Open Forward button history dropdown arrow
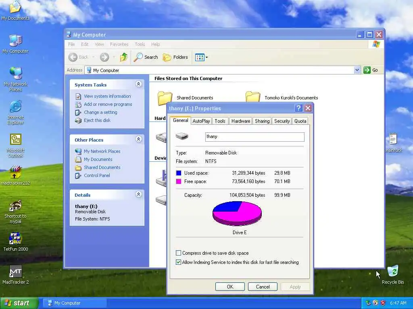 [x=114, y=57]
